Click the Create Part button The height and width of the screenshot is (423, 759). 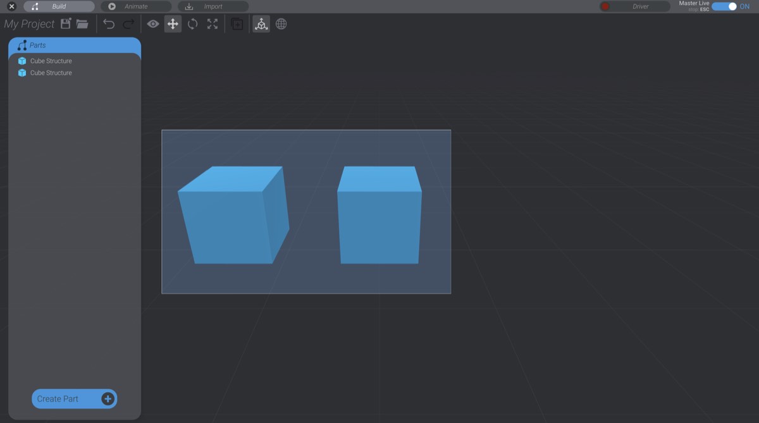[74, 398]
